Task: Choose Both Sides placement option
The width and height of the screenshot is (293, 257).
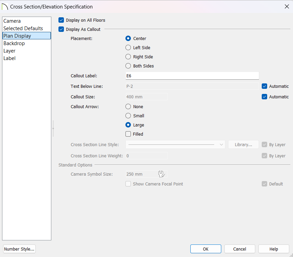Action: coord(128,66)
